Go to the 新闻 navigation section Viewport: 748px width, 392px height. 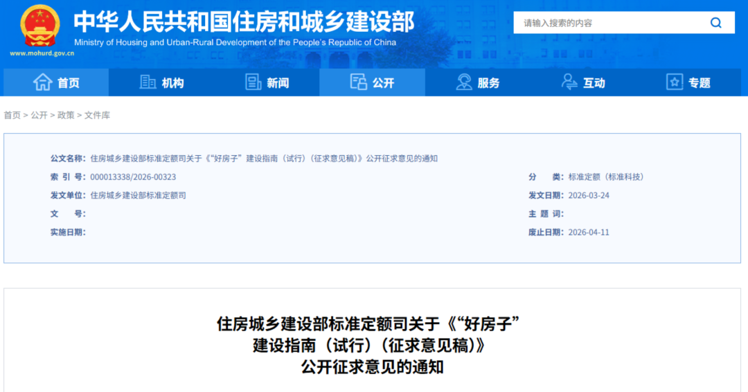278,83
